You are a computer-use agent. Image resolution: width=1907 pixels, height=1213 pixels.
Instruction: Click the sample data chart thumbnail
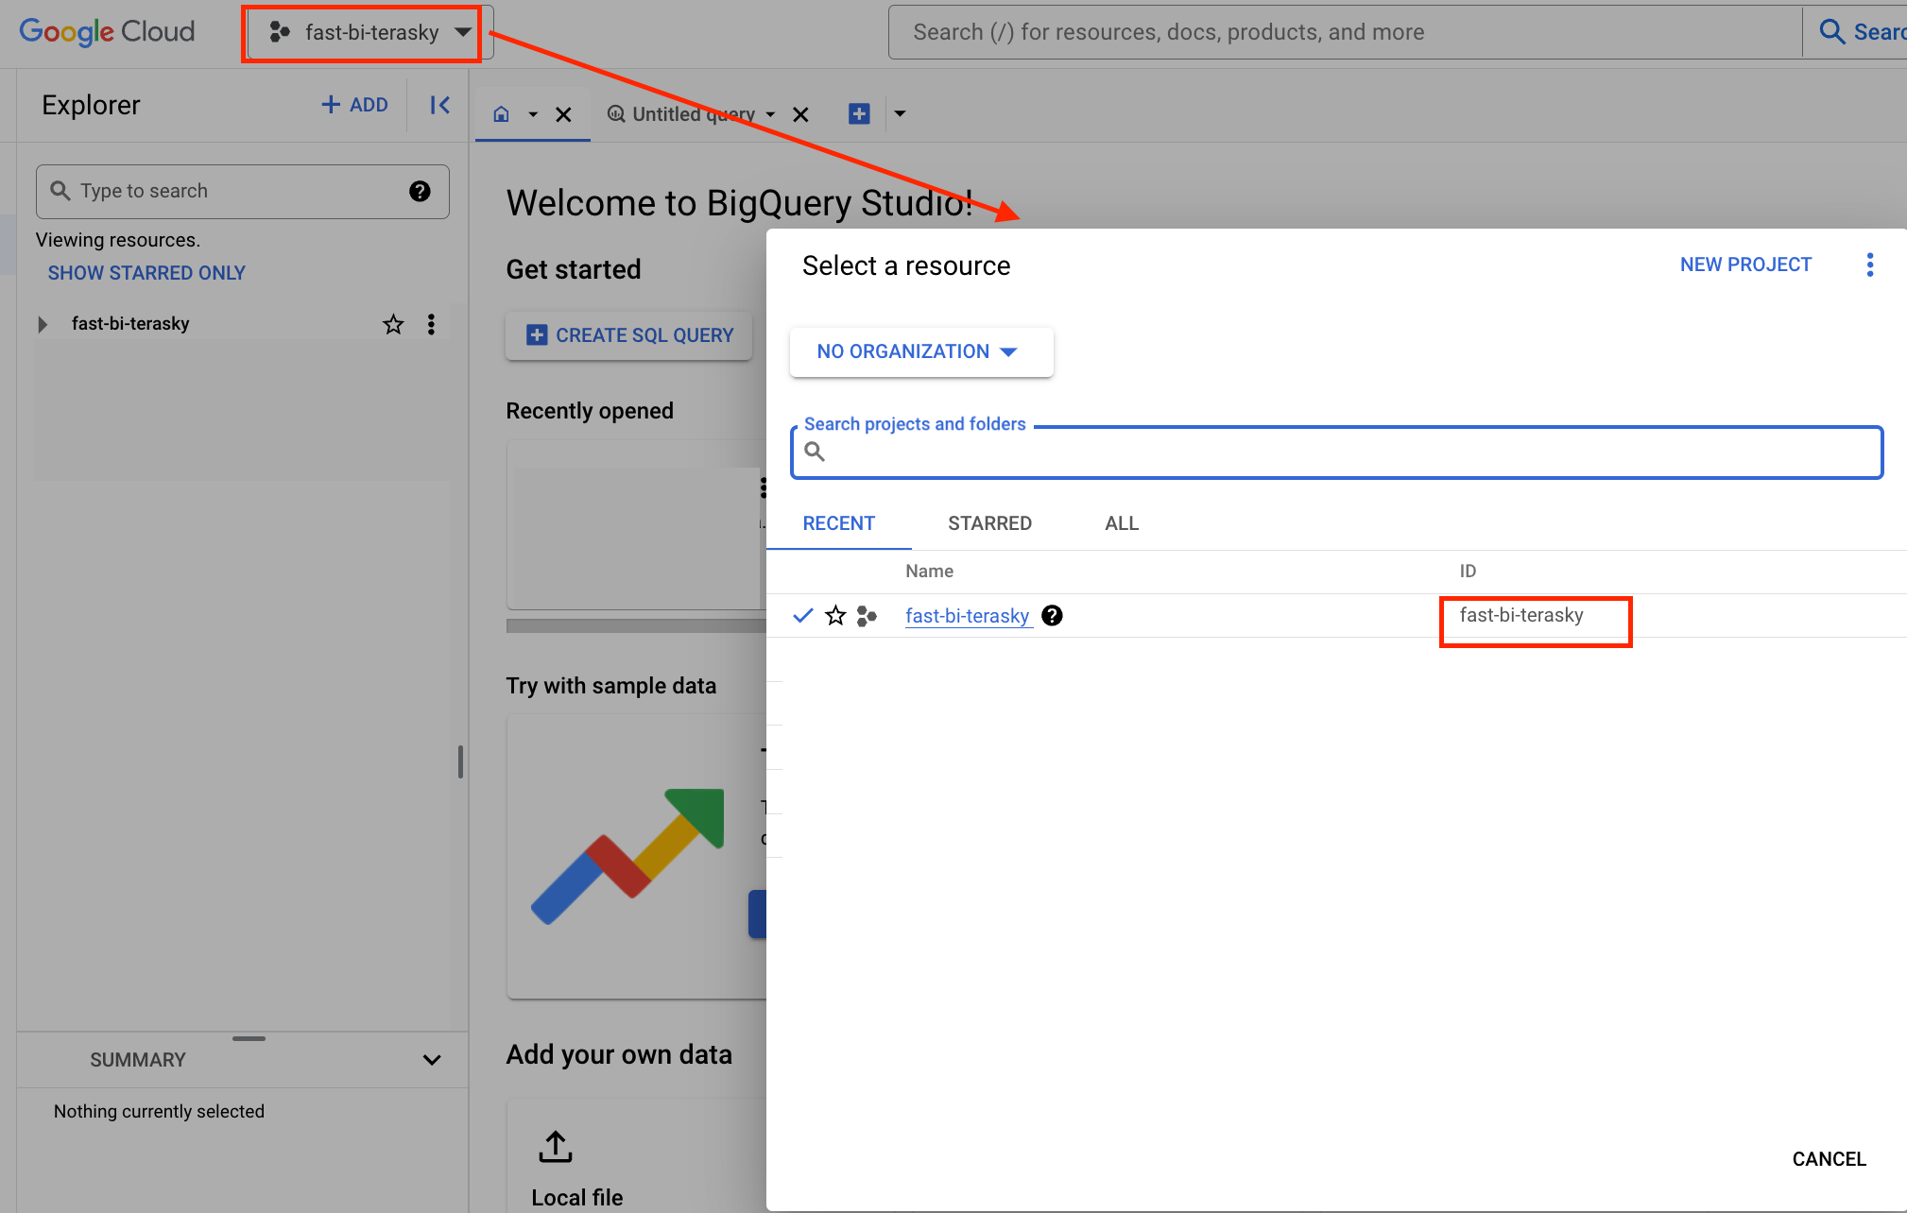coord(628,855)
